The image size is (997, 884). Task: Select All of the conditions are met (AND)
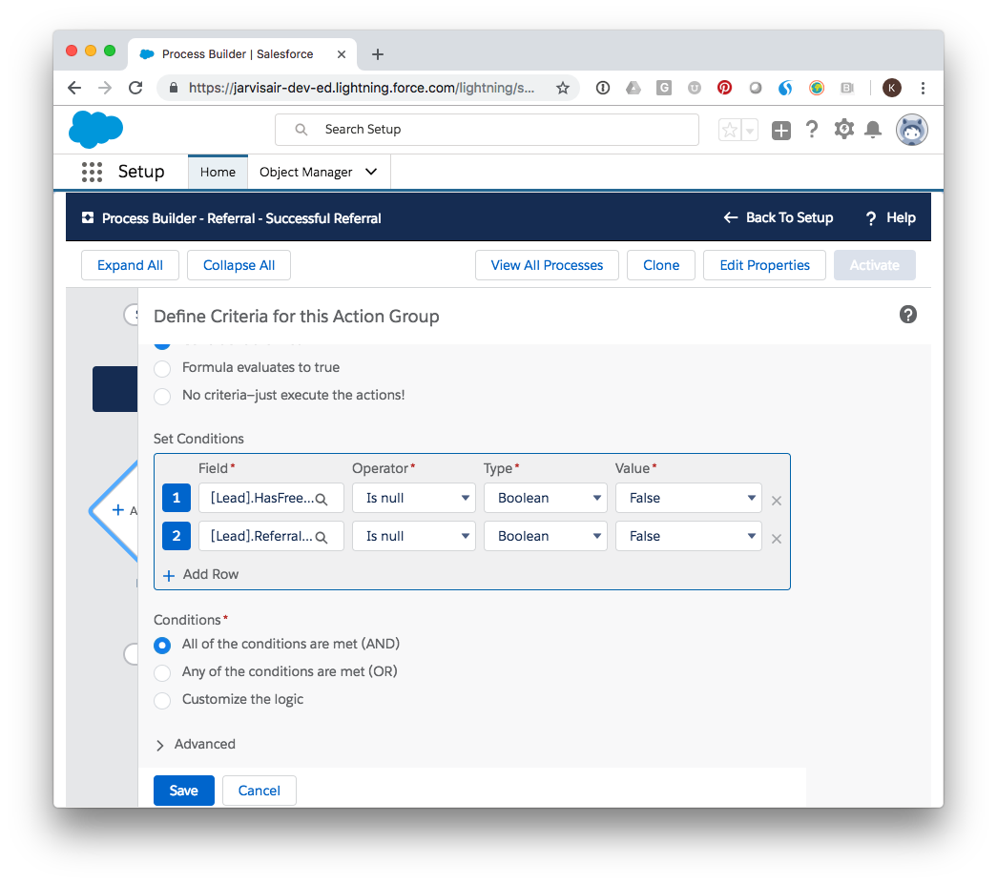[x=162, y=646]
